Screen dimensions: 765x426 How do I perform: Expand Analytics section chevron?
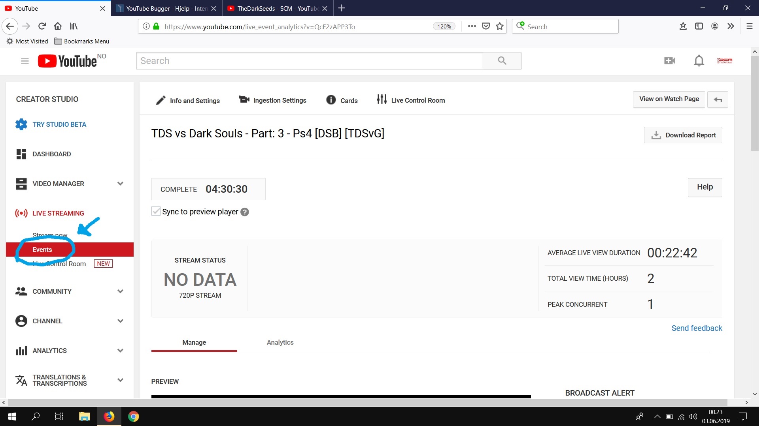[x=121, y=351]
